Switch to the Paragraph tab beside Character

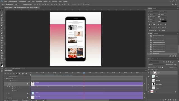155,9
